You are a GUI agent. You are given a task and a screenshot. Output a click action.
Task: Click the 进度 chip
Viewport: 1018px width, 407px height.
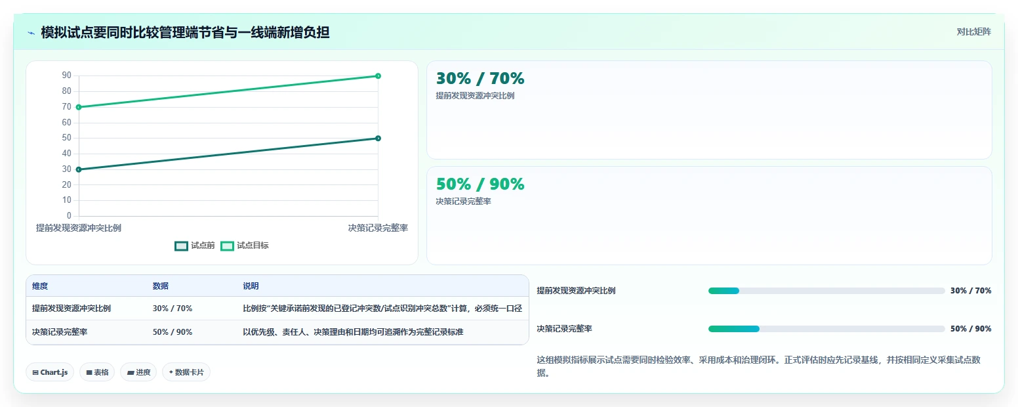(x=138, y=372)
